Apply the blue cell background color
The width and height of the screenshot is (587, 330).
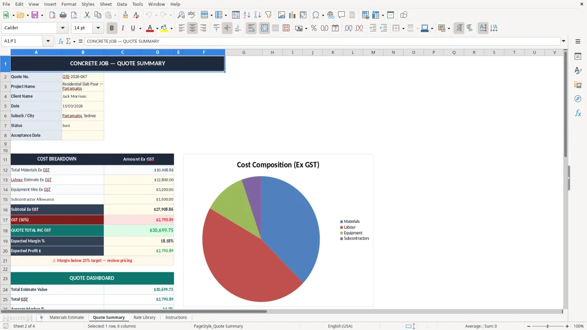pos(424,28)
